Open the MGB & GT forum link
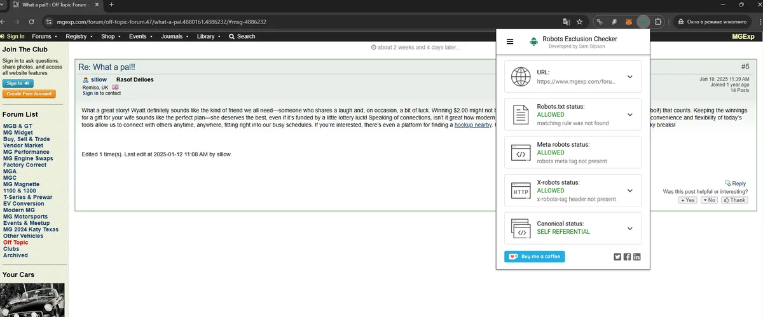763x317 pixels. click(18, 126)
